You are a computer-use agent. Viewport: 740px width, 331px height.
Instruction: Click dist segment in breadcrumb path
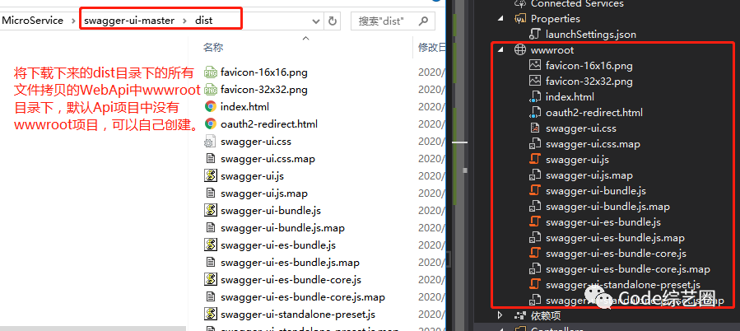click(204, 21)
